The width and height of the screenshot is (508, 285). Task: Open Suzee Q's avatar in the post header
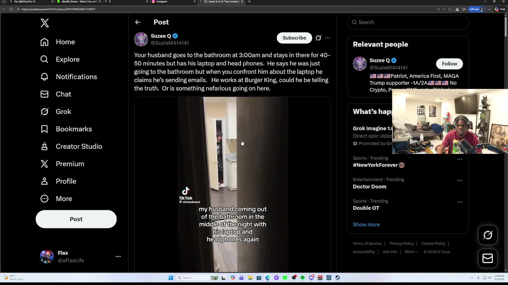141,39
